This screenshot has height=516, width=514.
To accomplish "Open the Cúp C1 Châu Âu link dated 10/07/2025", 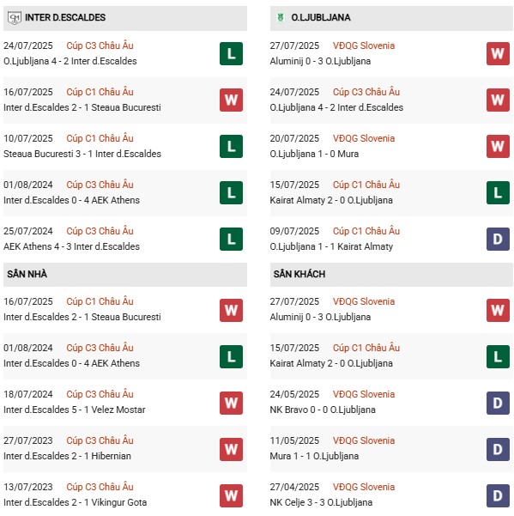I will (x=100, y=138).
